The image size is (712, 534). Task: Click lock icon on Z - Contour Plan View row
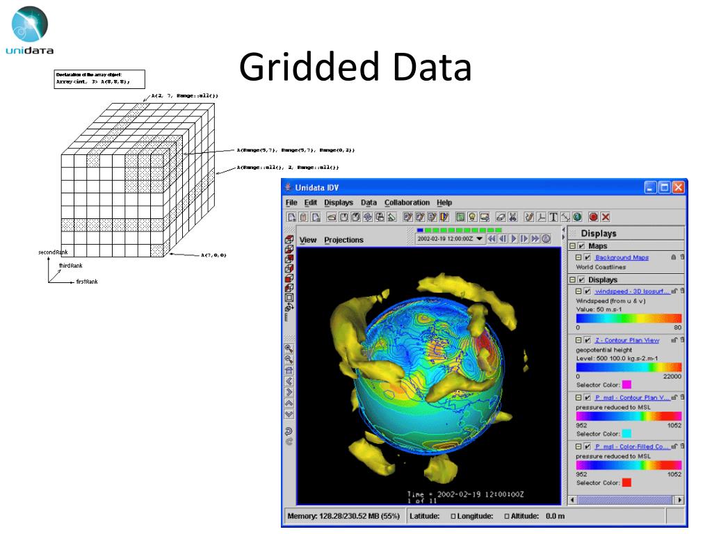point(674,339)
